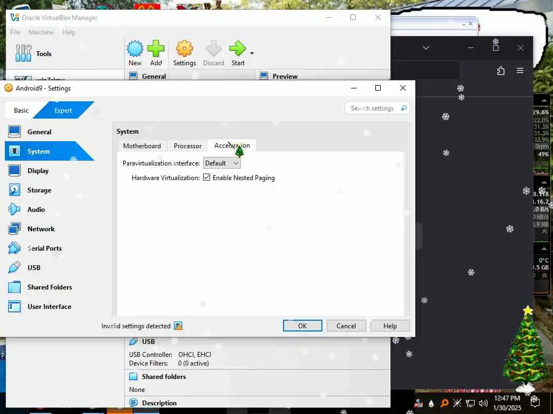Viewport: 553px width, 414px height.
Task: Click the search magnifier in settings search
Action: (x=404, y=108)
